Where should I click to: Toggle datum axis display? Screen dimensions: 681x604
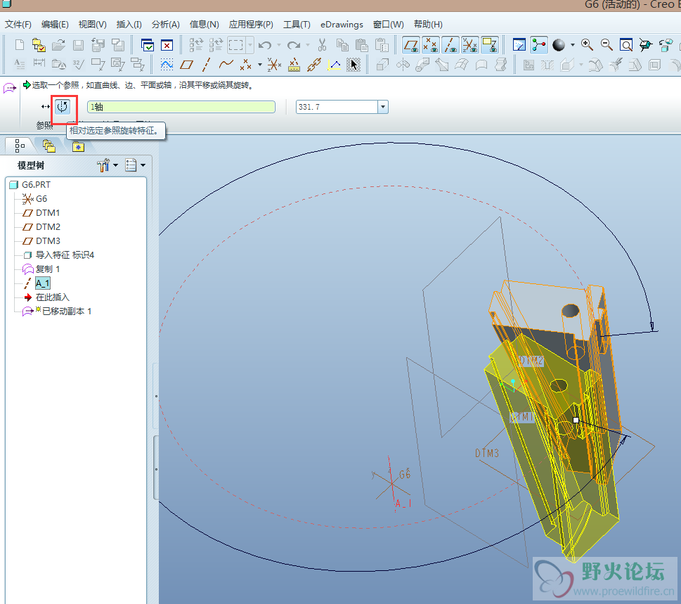(x=450, y=45)
